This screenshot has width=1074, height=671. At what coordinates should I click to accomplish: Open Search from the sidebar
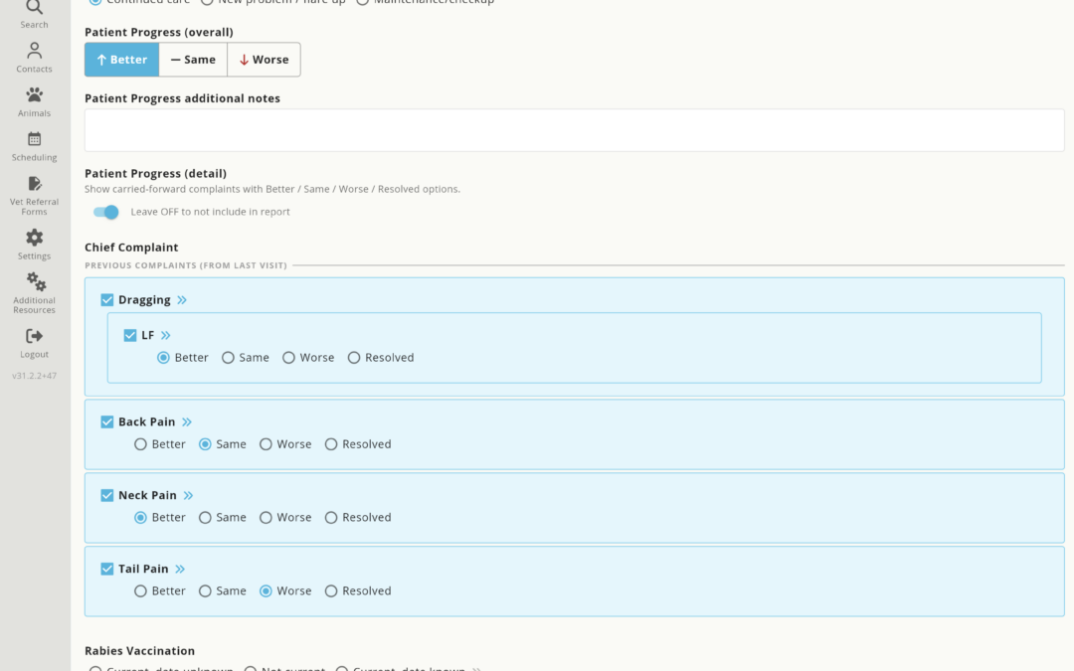click(x=34, y=8)
